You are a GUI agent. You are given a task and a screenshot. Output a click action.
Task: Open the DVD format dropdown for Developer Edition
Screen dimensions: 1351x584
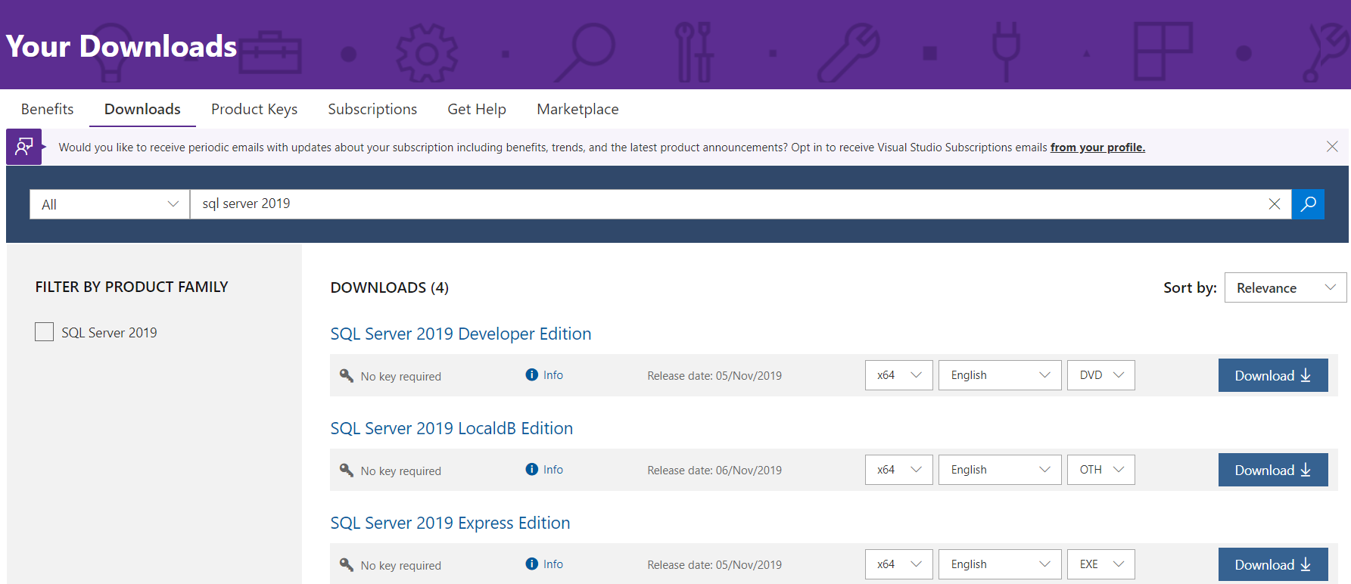[x=1101, y=375]
